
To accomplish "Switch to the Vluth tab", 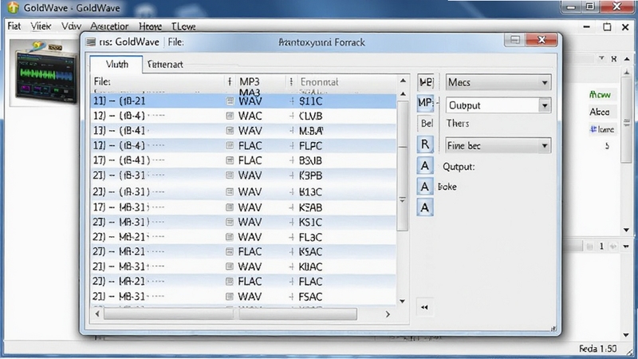I will point(116,65).
